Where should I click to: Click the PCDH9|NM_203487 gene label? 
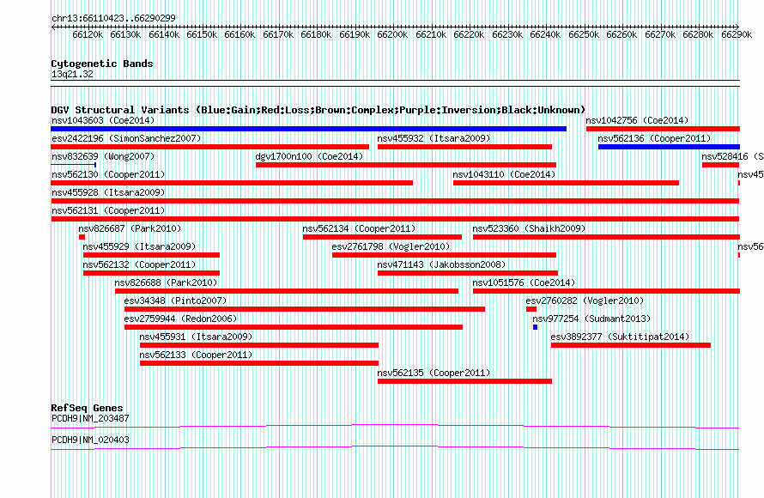click(90, 418)
